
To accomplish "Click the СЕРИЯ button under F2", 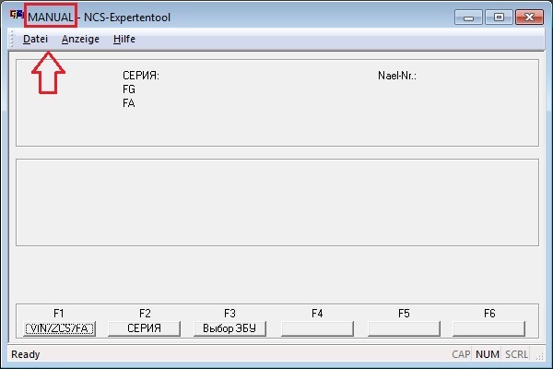I will [x=144, y=328].
